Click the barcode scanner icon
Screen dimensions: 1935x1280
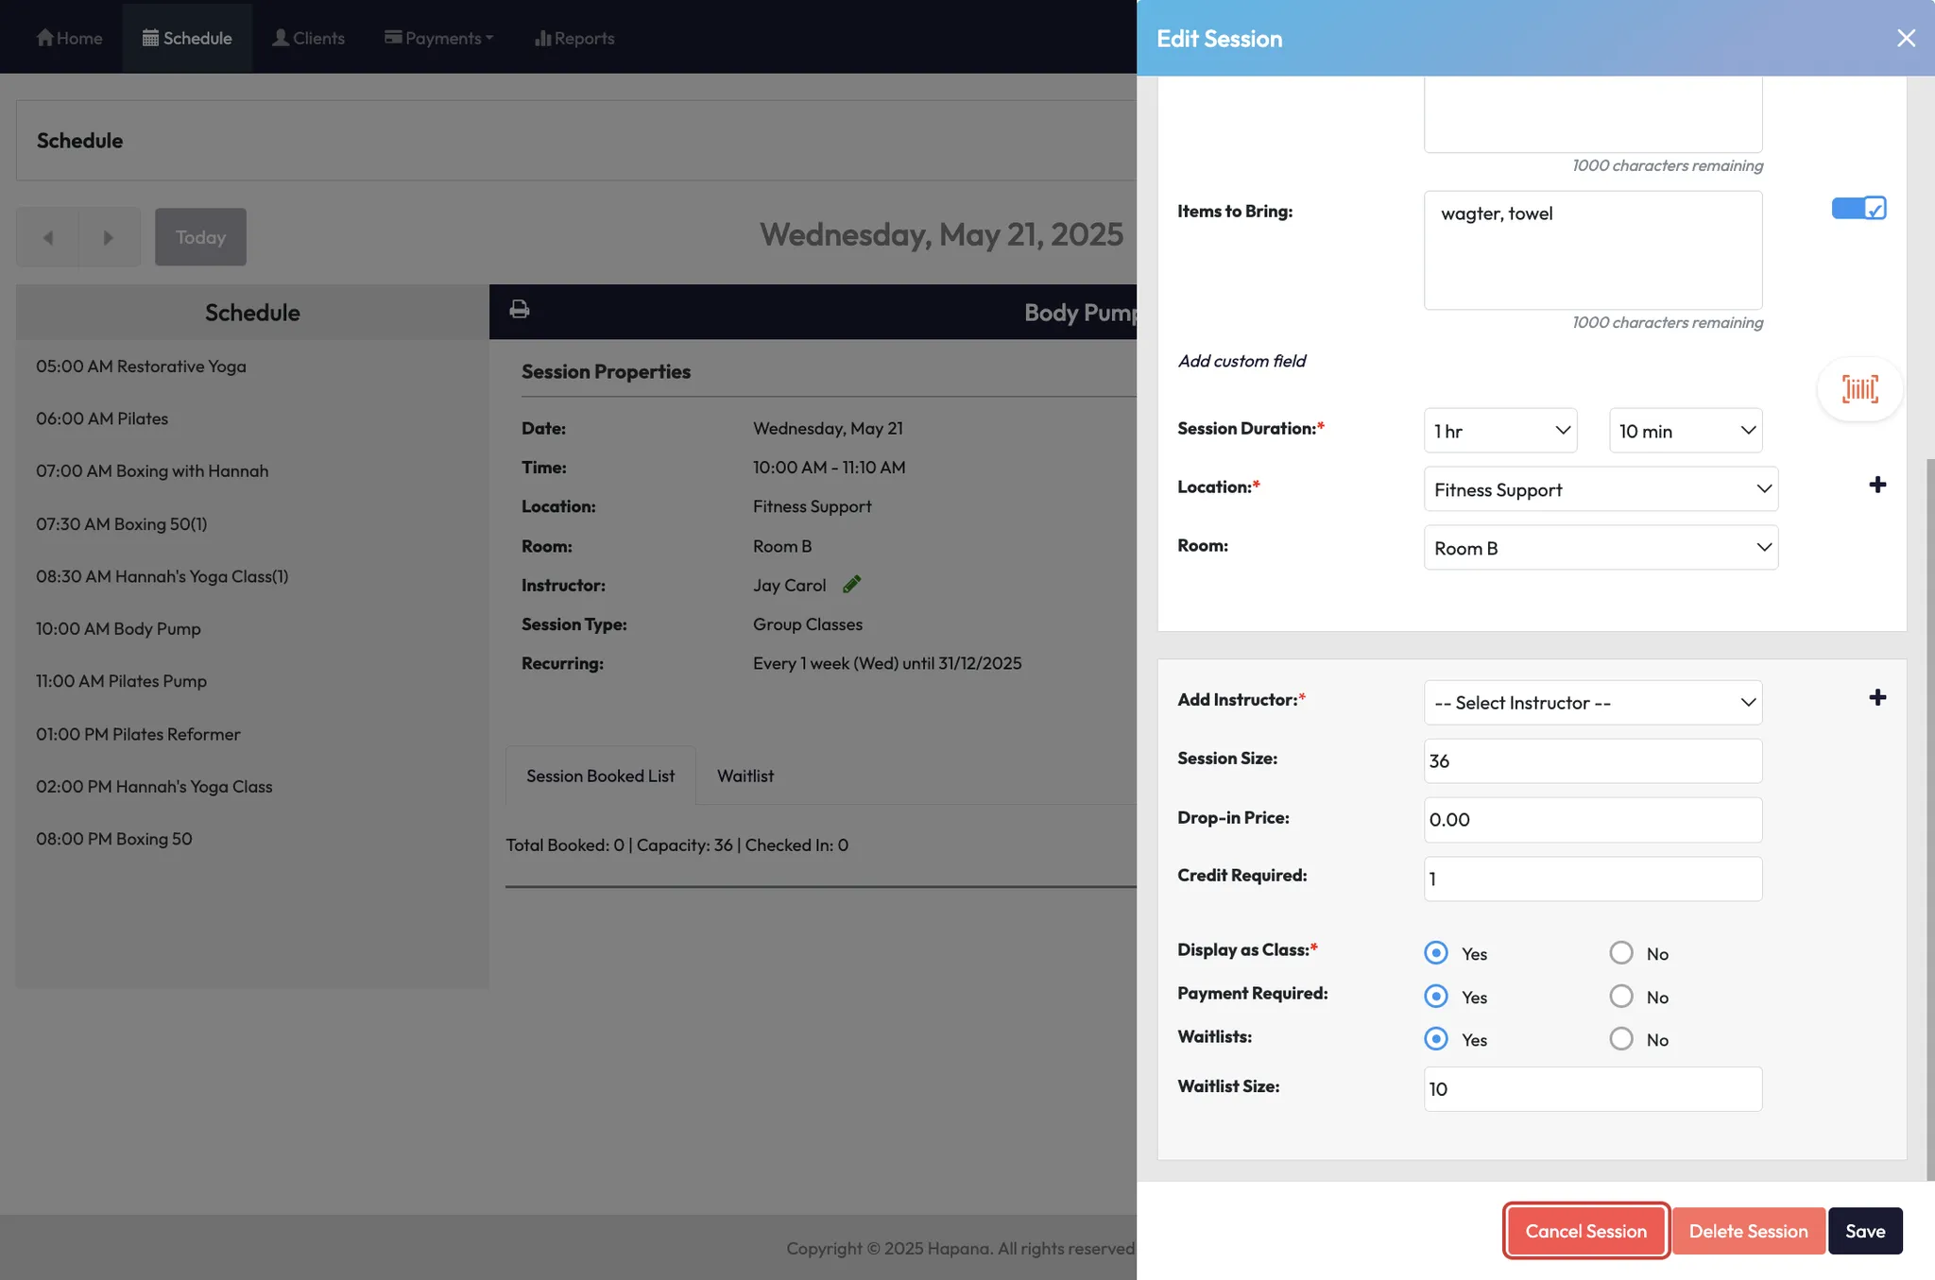tap(1858, 388)
